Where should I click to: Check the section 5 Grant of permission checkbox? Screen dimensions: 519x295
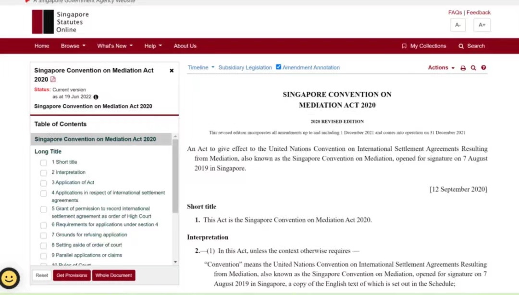[x=43, y=209]
